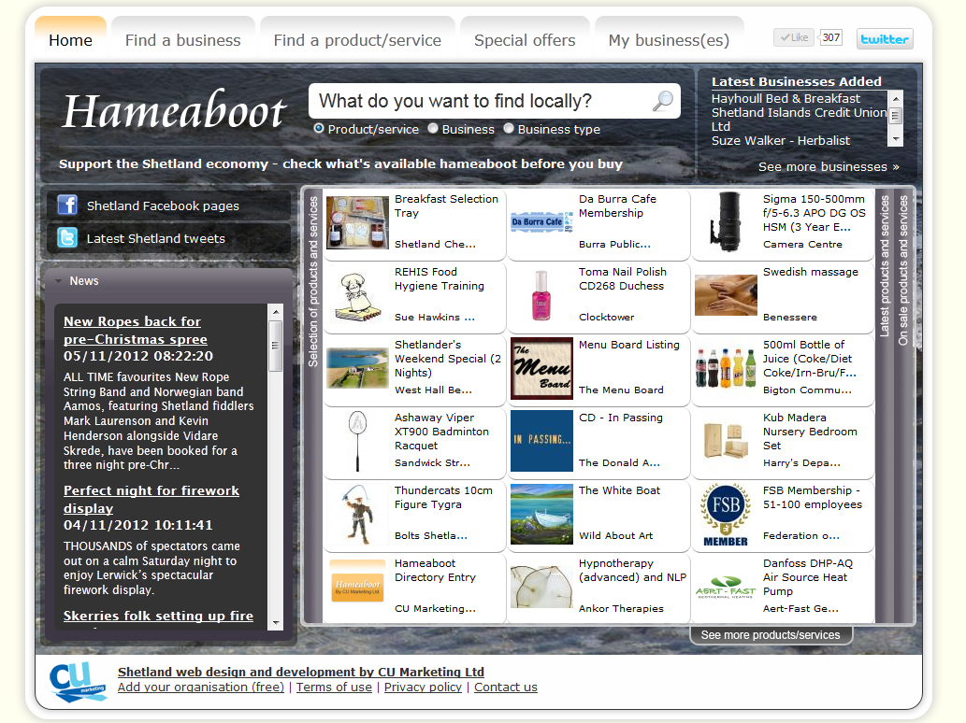Open Skerries folk setting up fire article

point(158,616)
